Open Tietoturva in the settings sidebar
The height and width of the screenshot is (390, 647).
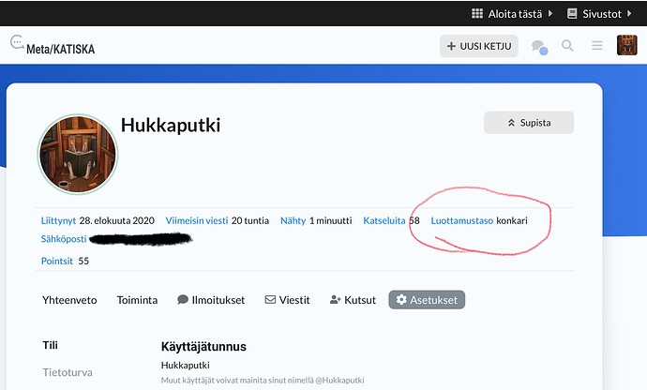click(68, 372)
